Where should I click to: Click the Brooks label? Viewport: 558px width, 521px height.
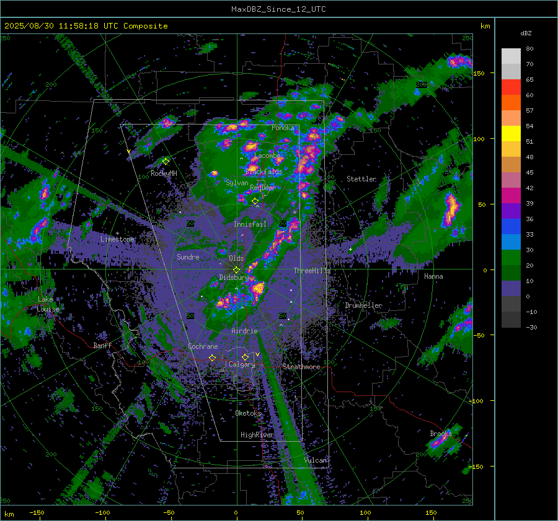tap(441, 434)
